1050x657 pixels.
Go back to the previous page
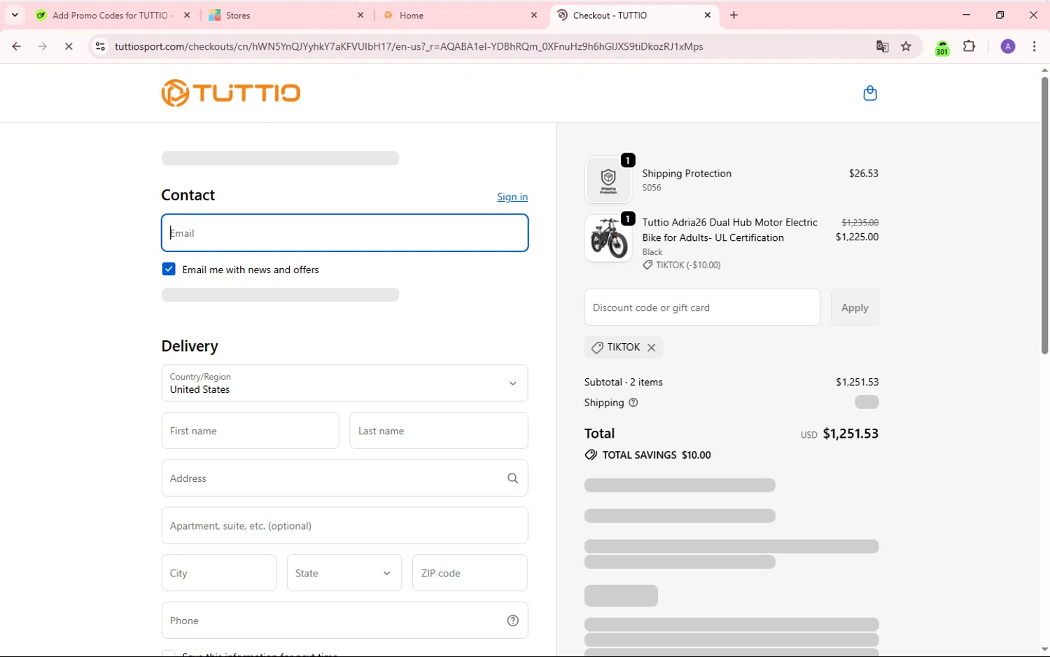[17, 46]
